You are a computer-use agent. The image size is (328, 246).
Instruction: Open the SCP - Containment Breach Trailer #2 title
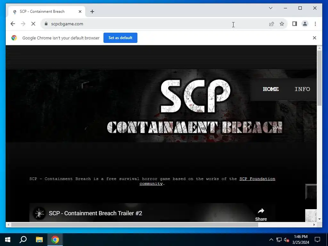(x=95, y=213)
